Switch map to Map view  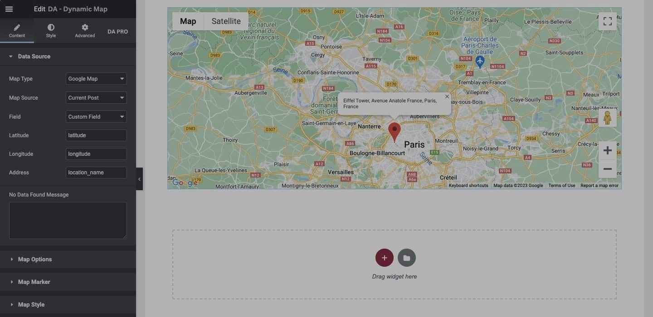(x=188, y=21)
